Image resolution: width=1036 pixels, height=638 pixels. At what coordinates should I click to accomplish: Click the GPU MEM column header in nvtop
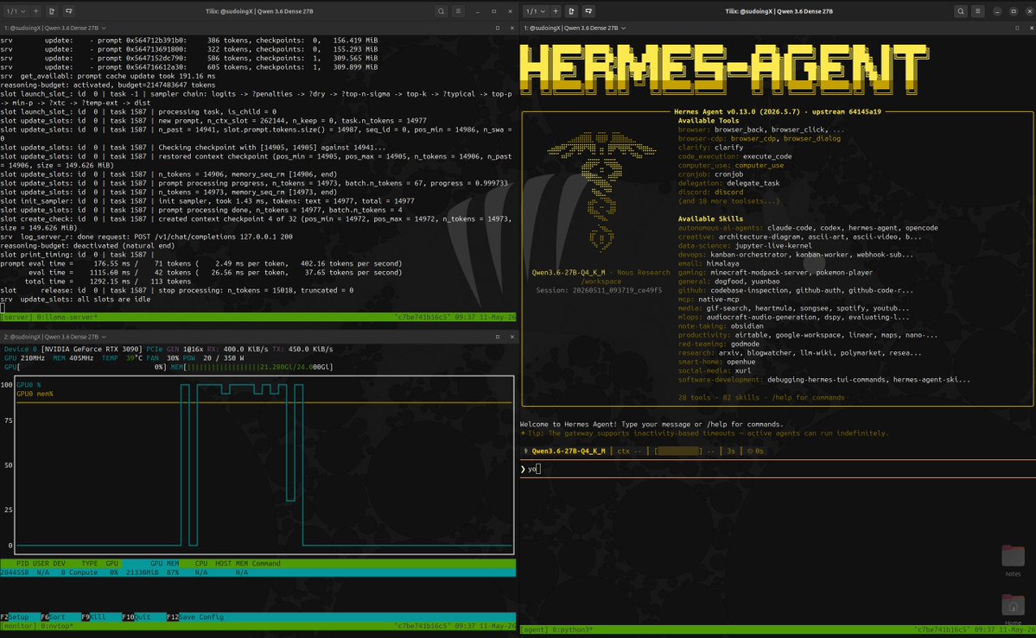click(164, 564)
